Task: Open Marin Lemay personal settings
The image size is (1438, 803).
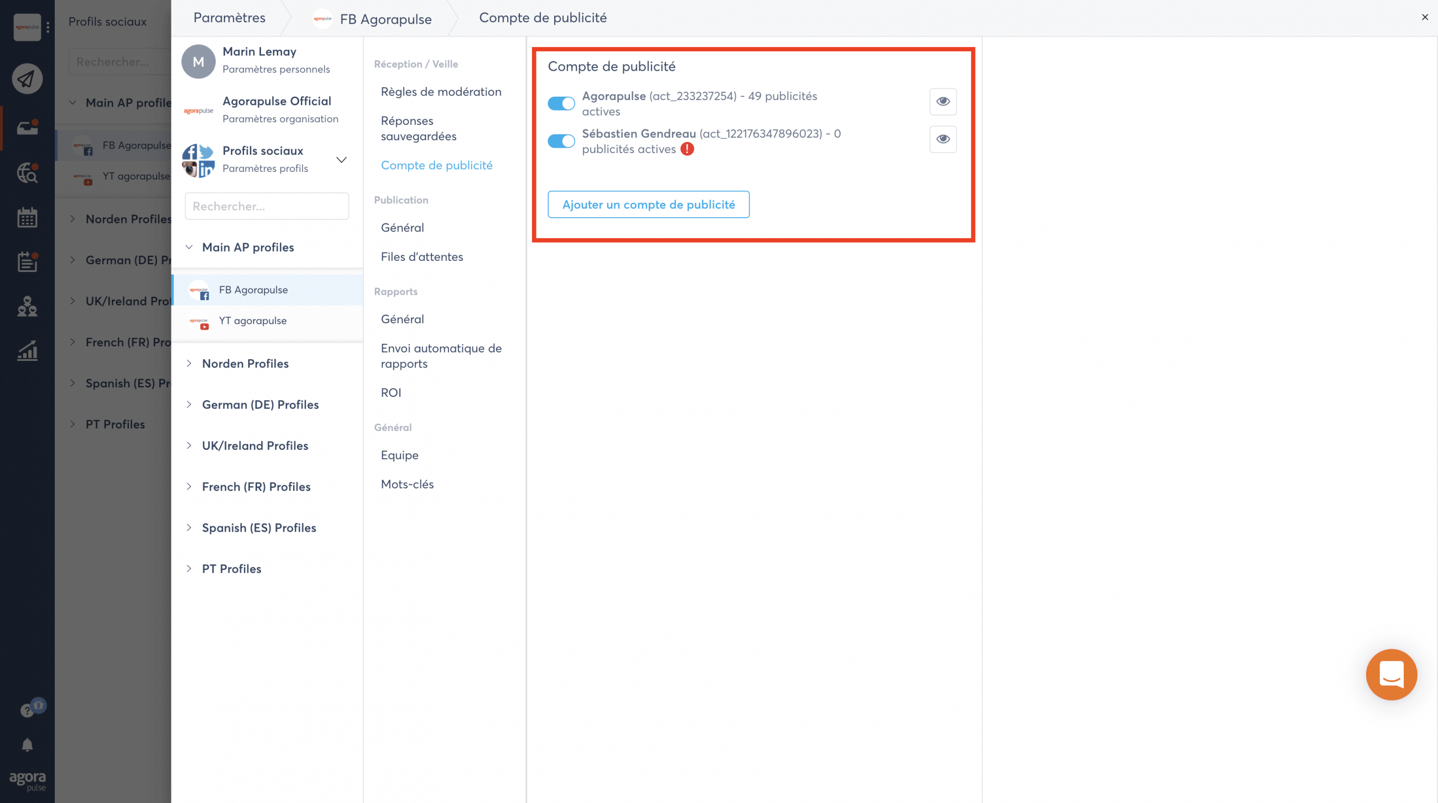Action: (x=267, y=60)
